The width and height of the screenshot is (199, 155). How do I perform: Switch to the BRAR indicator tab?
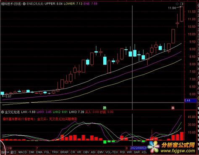click(65, 152)
